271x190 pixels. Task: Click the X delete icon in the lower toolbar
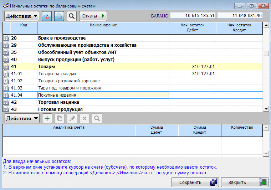pos(85,118)
